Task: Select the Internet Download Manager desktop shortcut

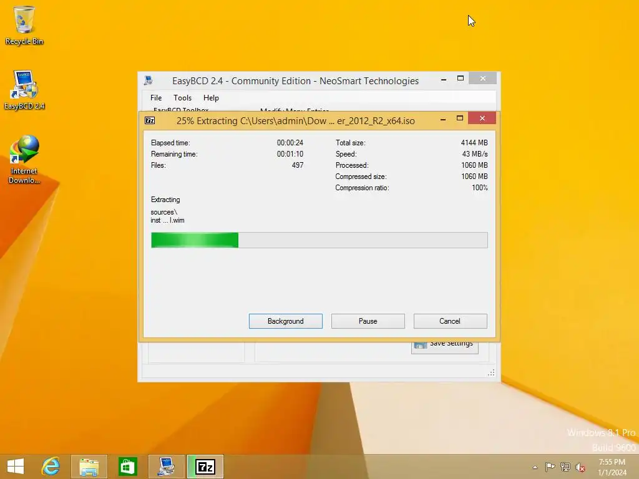Action: point(24,160)
